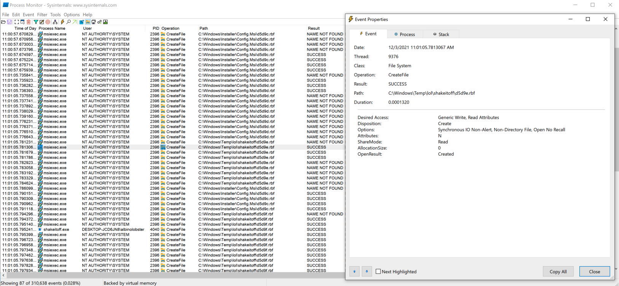Click the Find magnifier icon
The width and height of the screenshot is (619, 286).
click(68, 22)
